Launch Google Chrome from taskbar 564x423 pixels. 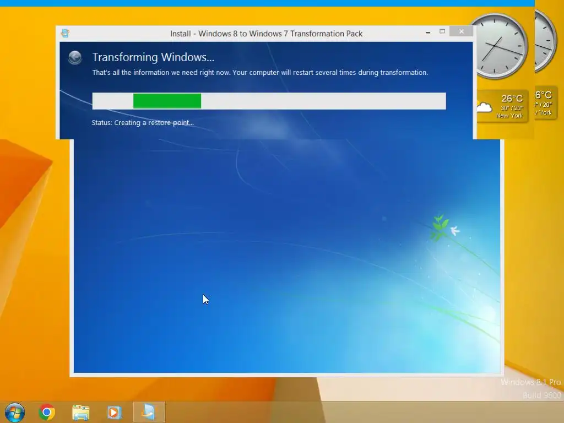pos(47,412)
